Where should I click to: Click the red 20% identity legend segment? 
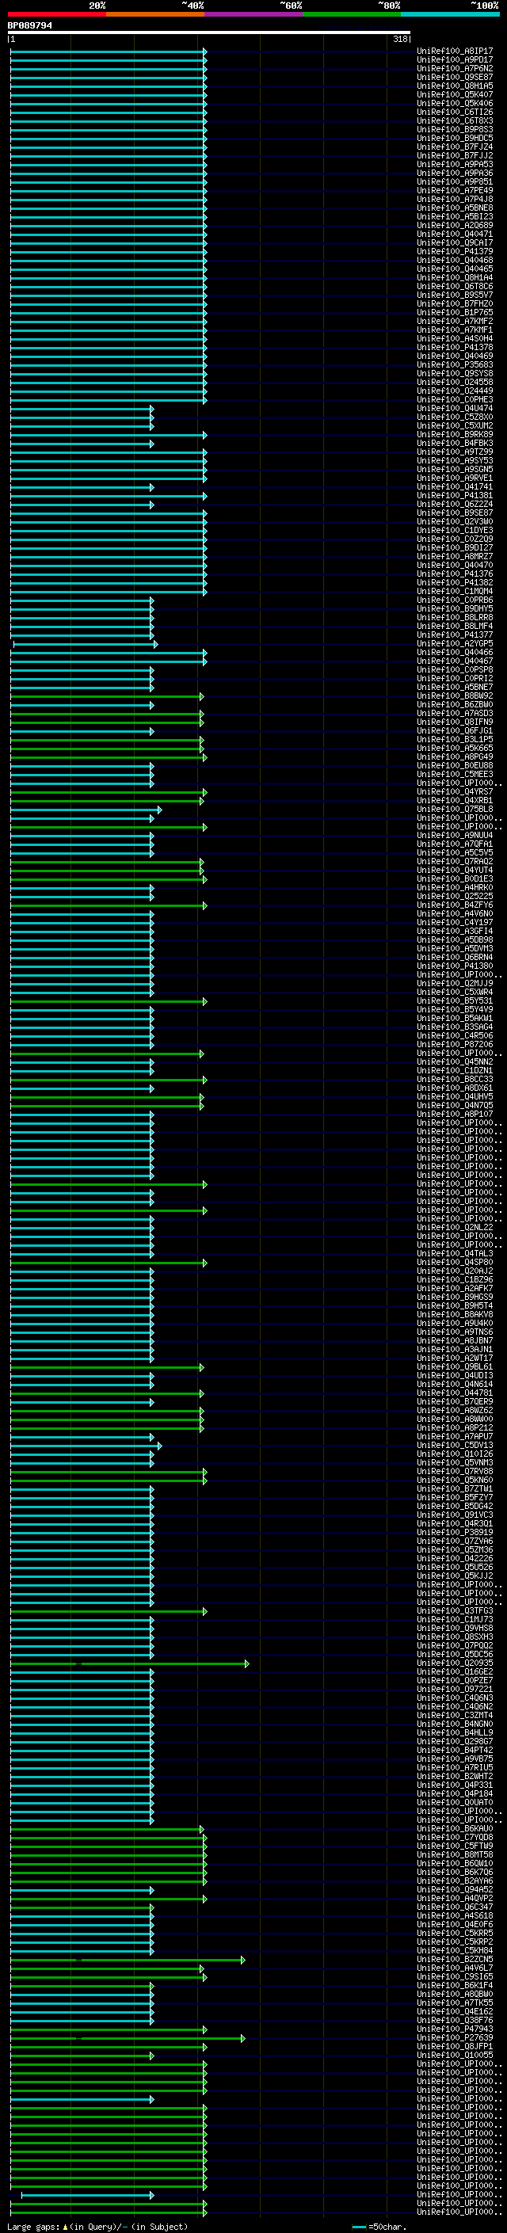[x=57, y=14]
